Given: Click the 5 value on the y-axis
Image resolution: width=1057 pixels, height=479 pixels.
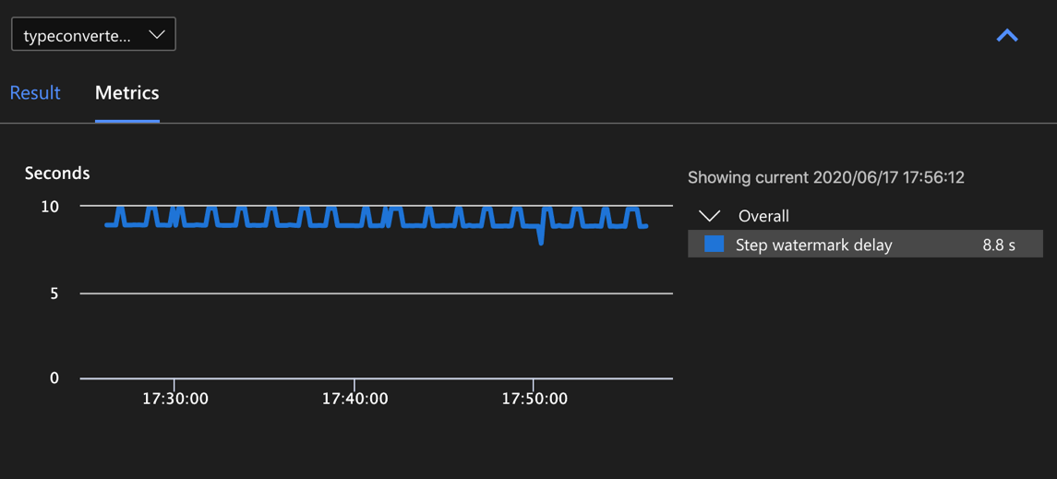Looking at the screenshot, I should [x=54, y=293].
